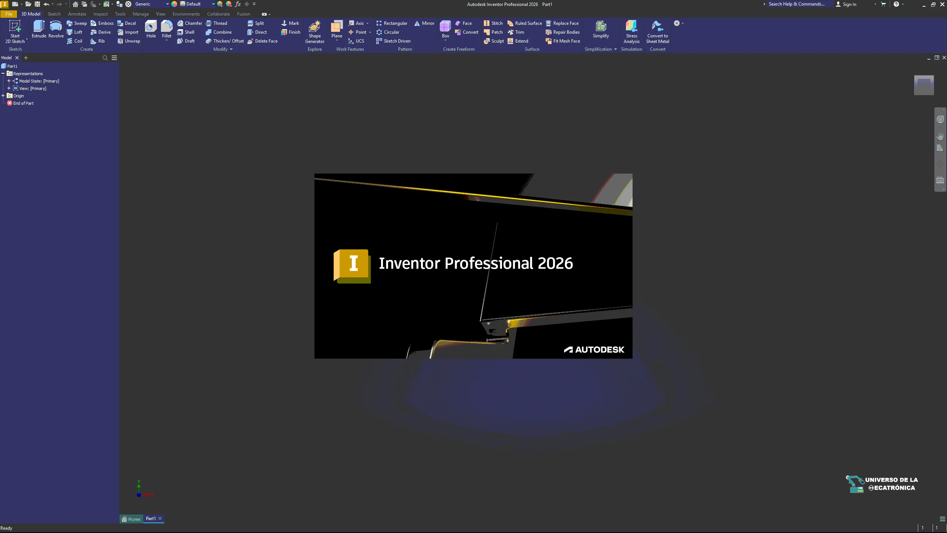The image size is (947, 533).
Task: Open the Simplify tool
Action: 601,29
